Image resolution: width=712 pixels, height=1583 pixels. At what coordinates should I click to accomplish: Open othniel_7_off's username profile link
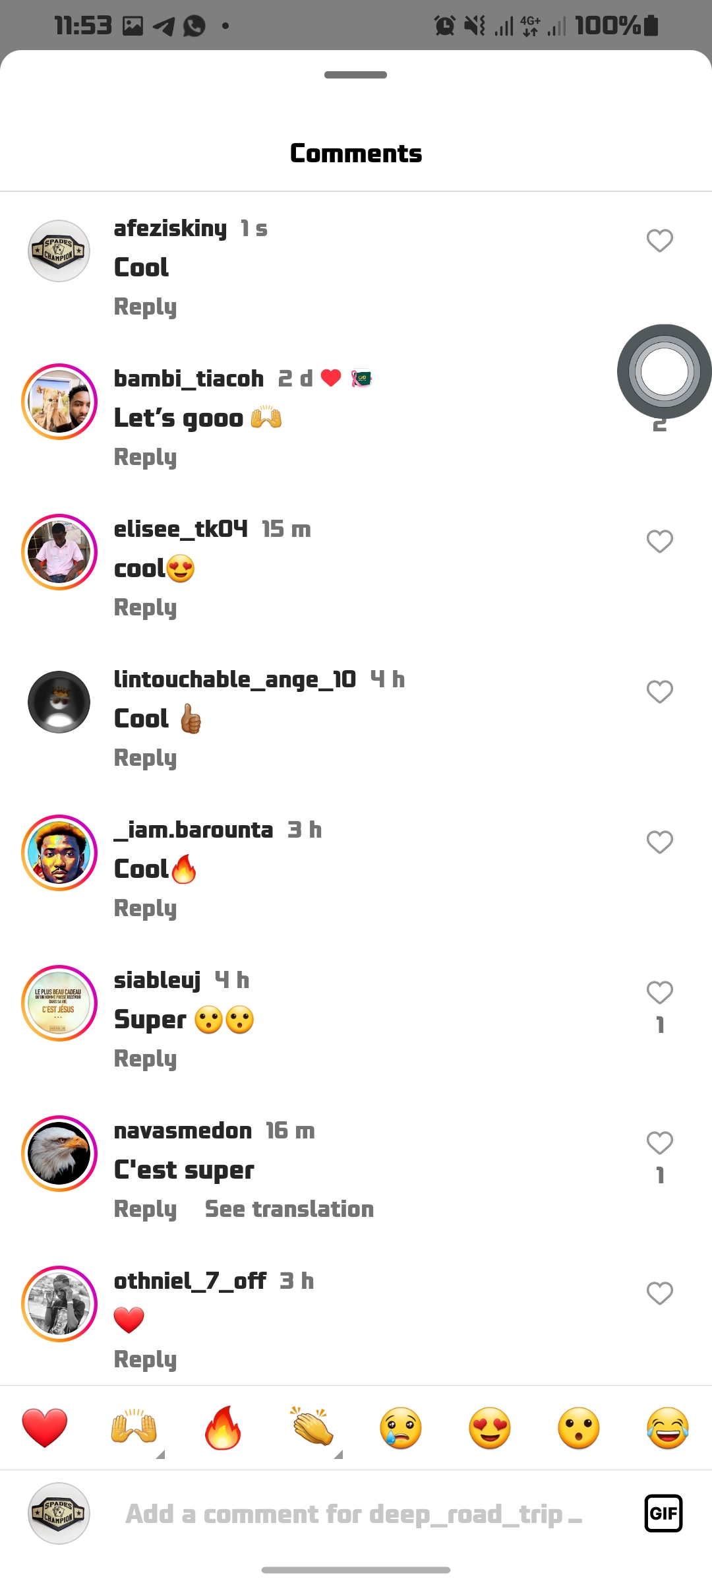[190, 1281]
